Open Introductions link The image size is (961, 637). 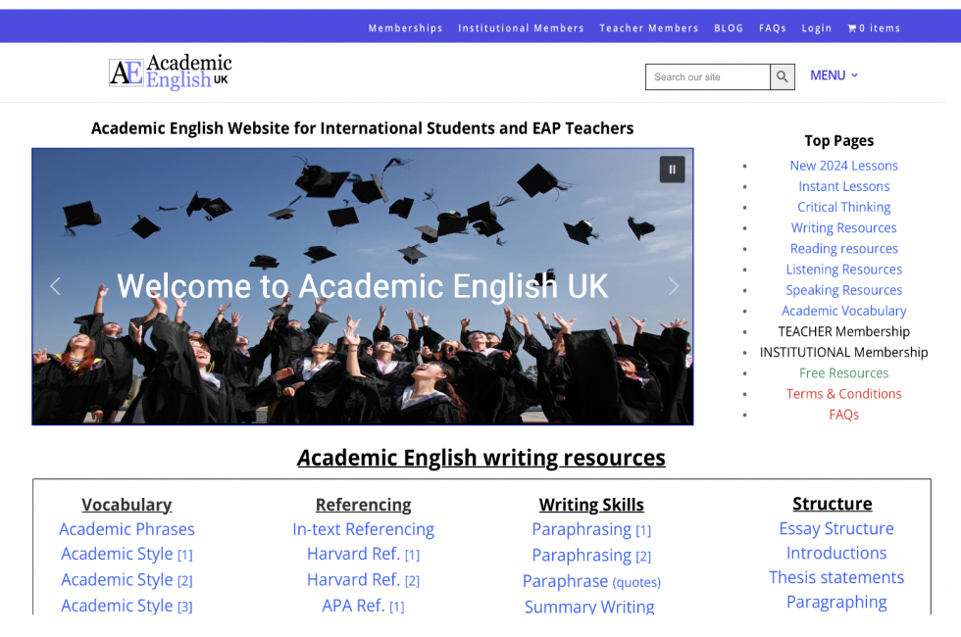coord(836,553)
